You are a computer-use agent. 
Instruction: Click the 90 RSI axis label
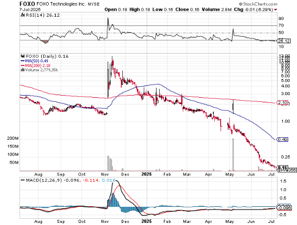pos(281,19)
